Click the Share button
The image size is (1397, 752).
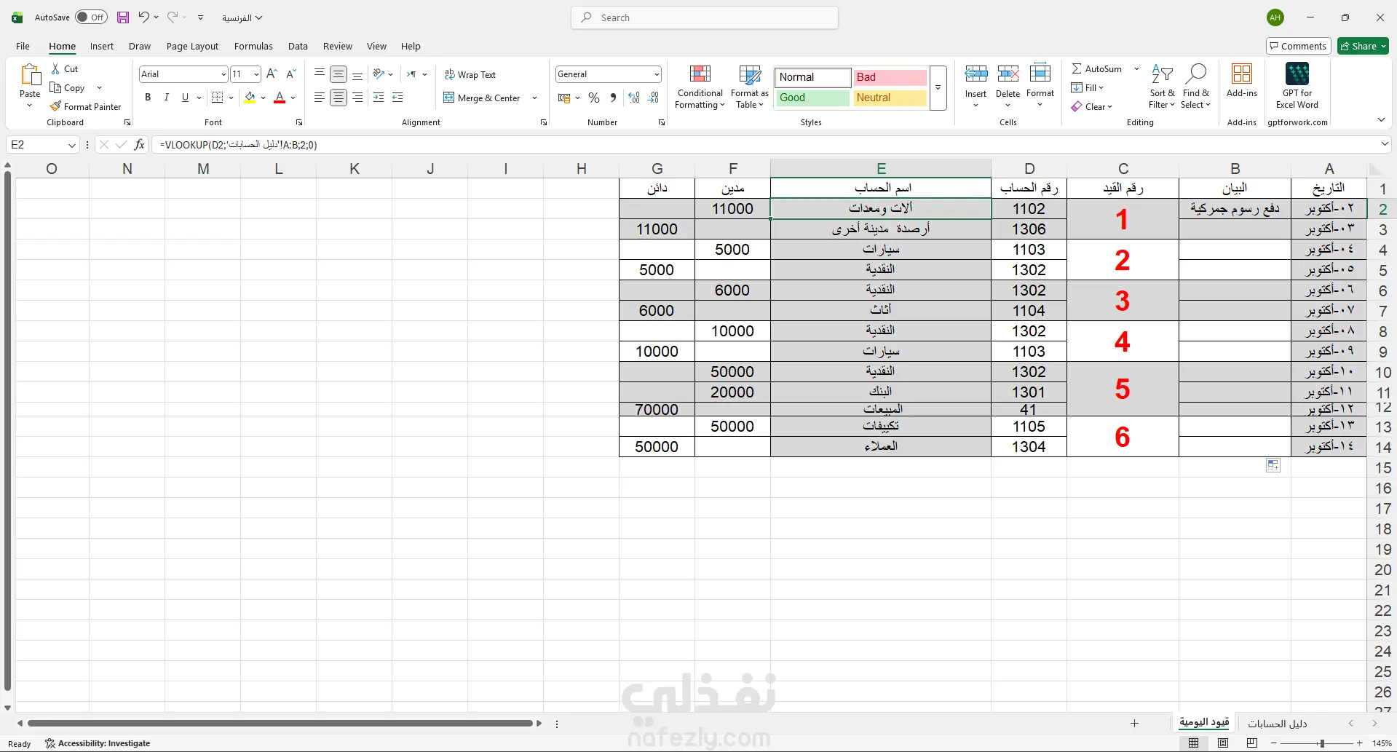click(1364, 46)
